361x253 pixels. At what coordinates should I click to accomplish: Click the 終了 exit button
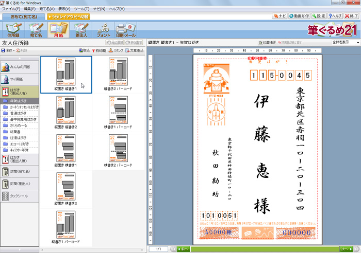point(351,16)
